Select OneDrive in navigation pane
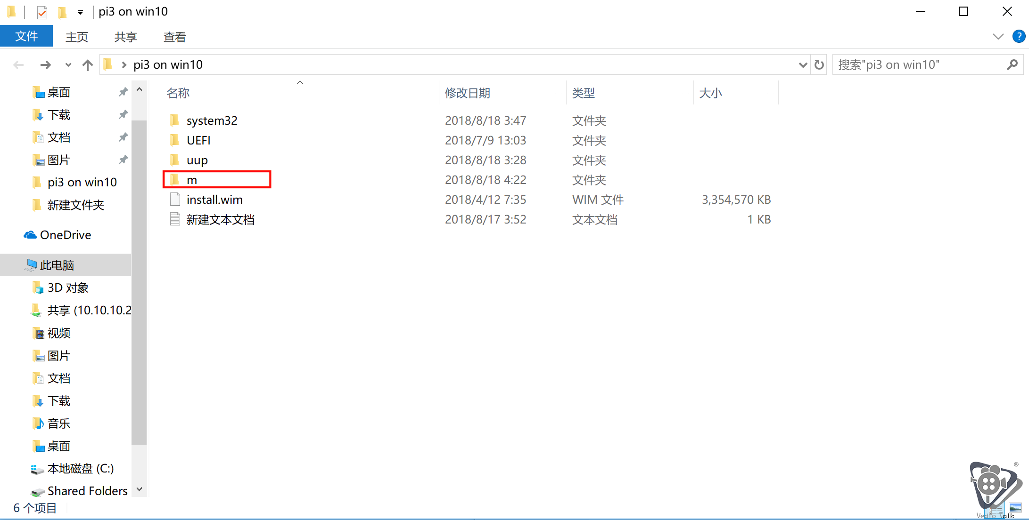Screen dimensions: 1029x520 pyautogui.click(x=66, y=235)
